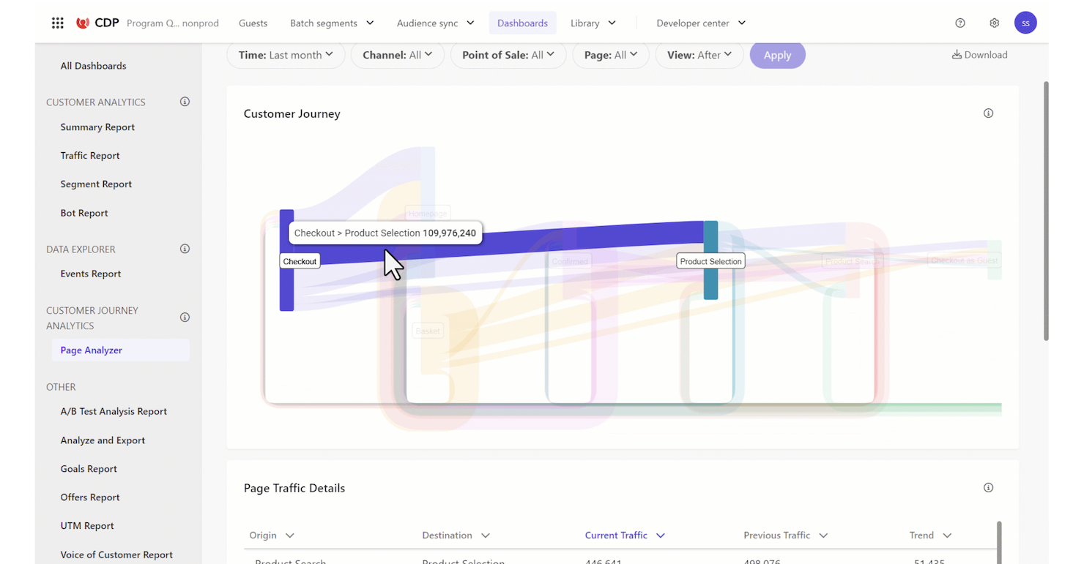Open the settings gear icon
This screenshot has height=564, width=1084.
pos(994,23)
